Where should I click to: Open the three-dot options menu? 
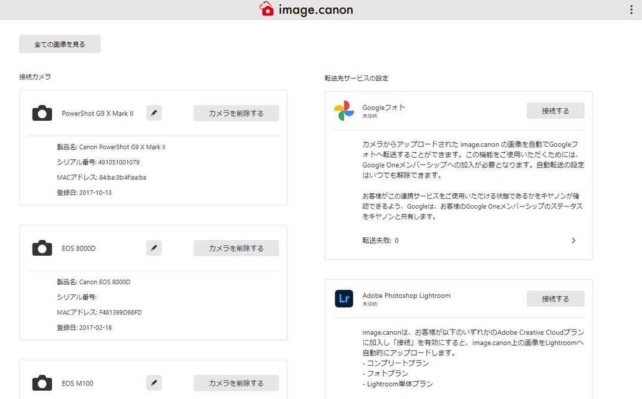(631, 10)
